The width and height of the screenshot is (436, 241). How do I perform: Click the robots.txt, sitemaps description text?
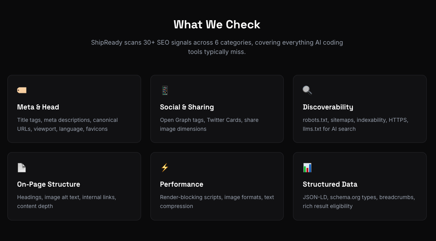point(355,124)
